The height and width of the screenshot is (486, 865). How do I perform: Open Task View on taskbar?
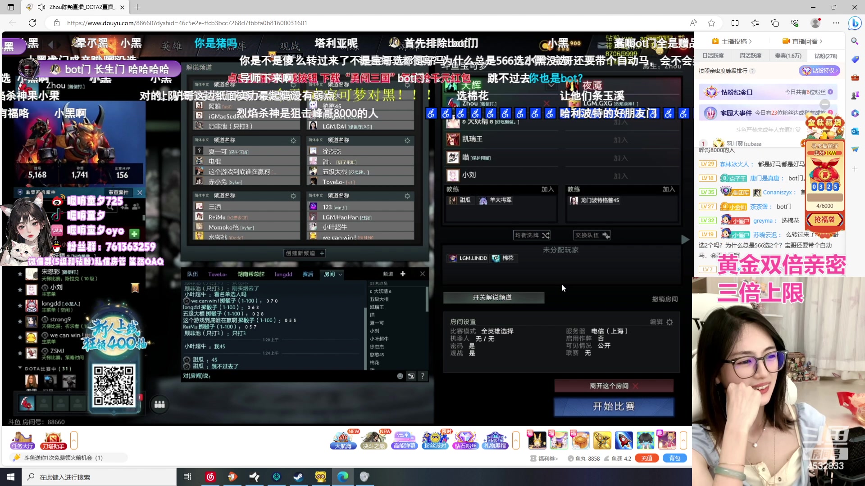[x=187, y=477]
